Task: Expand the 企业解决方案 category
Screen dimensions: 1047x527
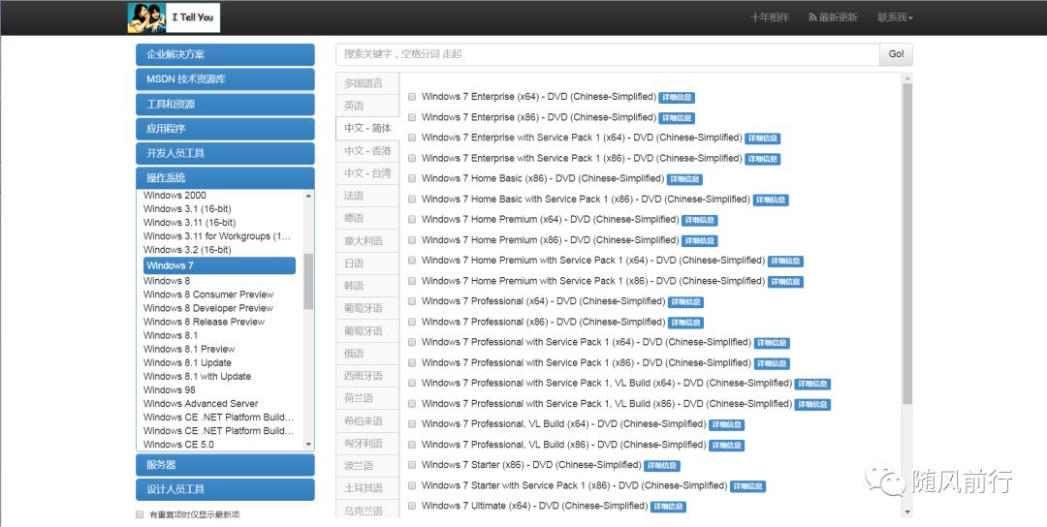Action: [225, 54]
